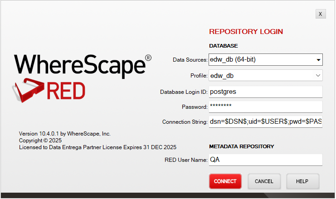This screenshot has height=199, width=336.
Task: Click the red CONNECT button
Action: pos(225,181)
